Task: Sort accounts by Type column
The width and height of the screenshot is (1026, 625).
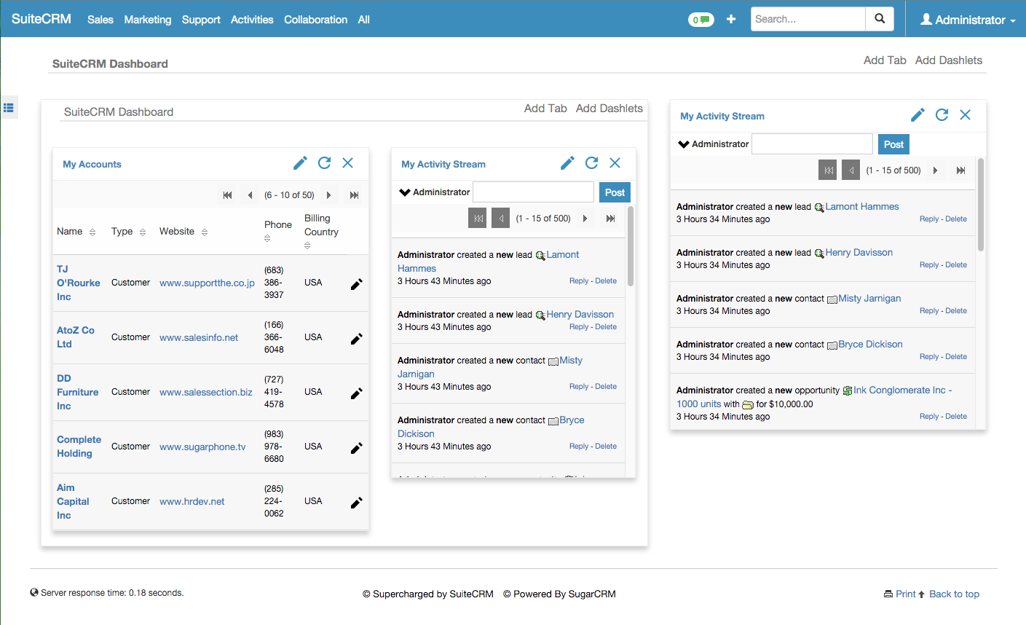Action: point(143,232)
